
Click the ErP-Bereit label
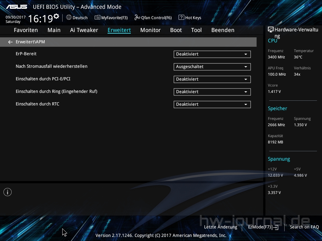pyautogui.click(x=26, y=54)
